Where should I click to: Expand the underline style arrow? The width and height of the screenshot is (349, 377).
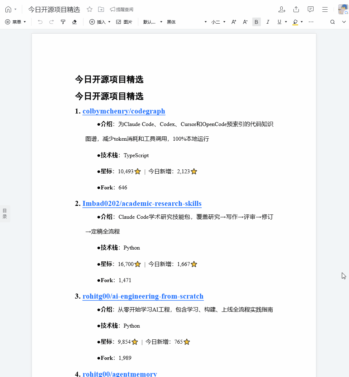tap(286, 22)
